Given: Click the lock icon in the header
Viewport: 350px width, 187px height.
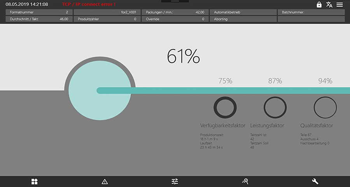Looking at the screenshot, I should (319, 5).
